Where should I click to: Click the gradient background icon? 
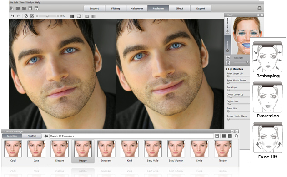click(x=93, y=16)
